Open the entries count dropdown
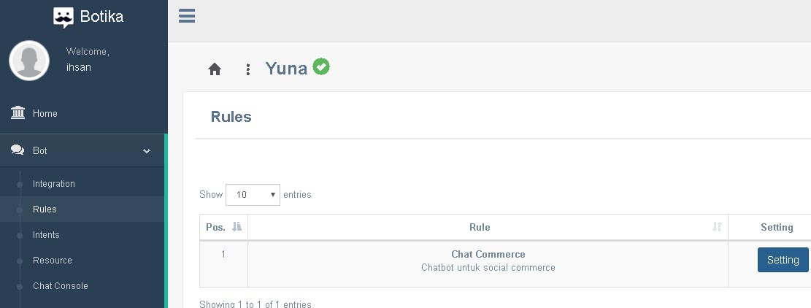Viewport: 811px width, 308px height. pyautogui.click(x=253, y=195)
